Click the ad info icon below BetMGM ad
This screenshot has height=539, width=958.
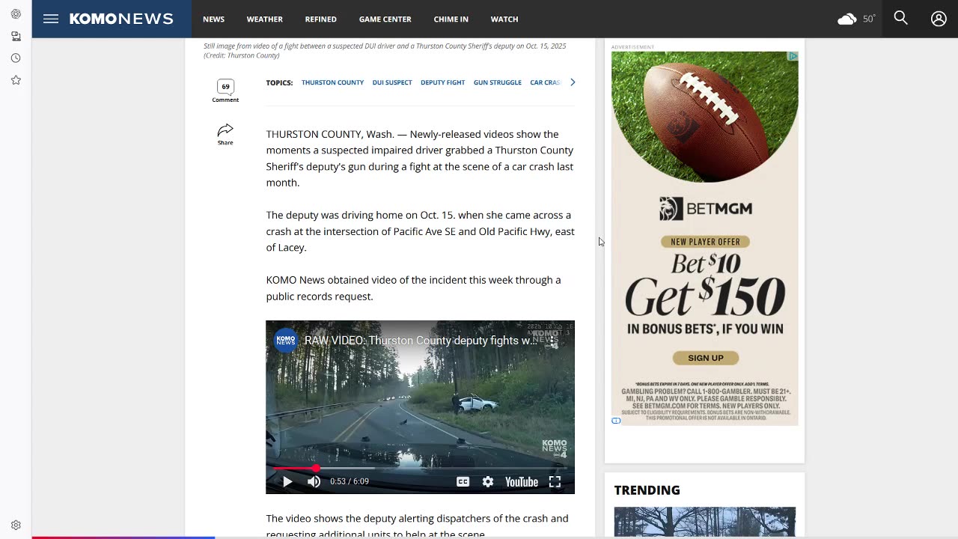click(616, 421)
